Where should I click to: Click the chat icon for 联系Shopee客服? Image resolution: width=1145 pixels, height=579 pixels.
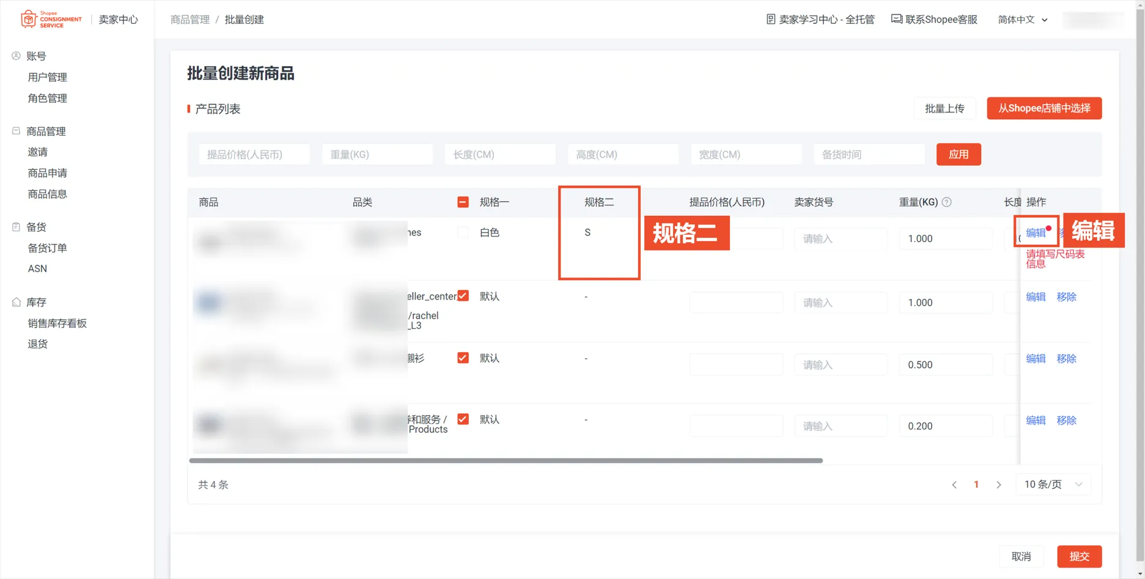[x=896, y=19]
